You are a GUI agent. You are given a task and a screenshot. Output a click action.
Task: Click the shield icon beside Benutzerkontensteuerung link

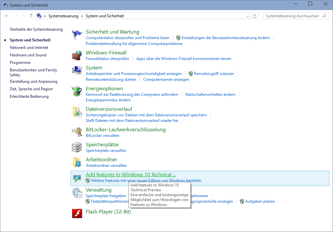(178, 38)
